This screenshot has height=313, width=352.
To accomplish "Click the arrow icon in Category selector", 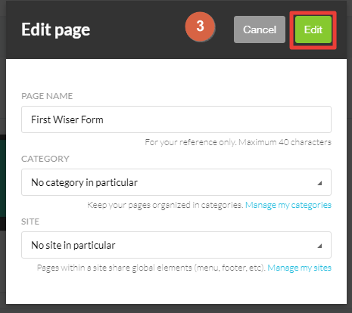I will [319, 183].
